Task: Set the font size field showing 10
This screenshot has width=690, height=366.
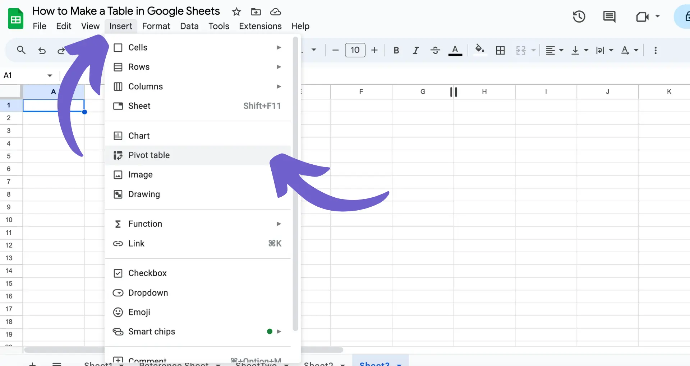Action: click(x=355, y=50)
